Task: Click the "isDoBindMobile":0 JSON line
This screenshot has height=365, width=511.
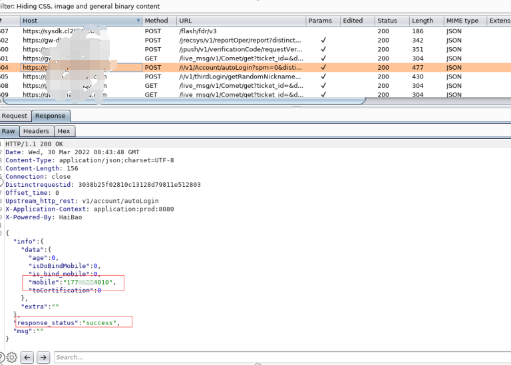Action: [x=65, y=266]
